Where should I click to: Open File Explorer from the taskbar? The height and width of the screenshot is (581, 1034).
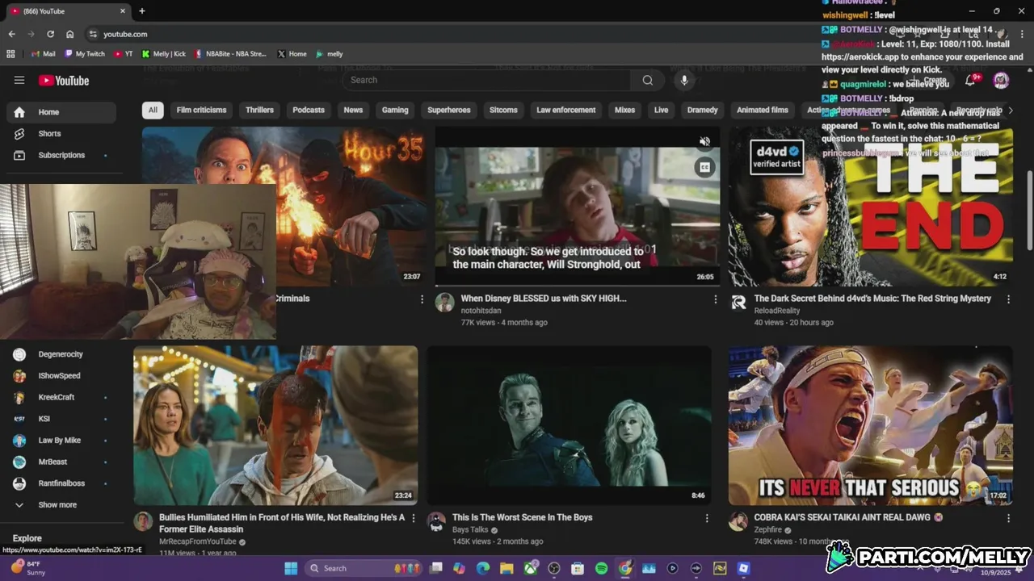click(506, 568)
